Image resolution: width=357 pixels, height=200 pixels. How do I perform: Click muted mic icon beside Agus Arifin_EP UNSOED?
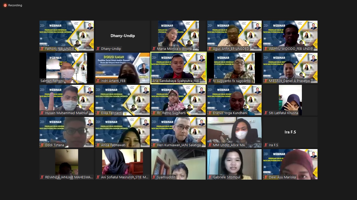(x=210, y=49)
